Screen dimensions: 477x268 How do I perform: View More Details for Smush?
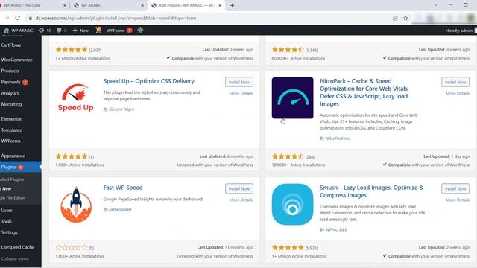pyautogui.click(x=458, y=200)
